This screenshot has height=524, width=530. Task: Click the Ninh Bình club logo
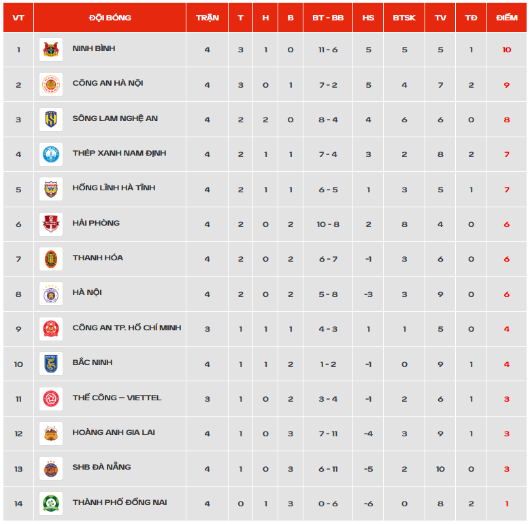pos(51,50)
